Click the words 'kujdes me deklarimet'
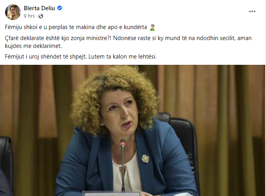This screenshot has width=266, height=196. click(33, 46)
